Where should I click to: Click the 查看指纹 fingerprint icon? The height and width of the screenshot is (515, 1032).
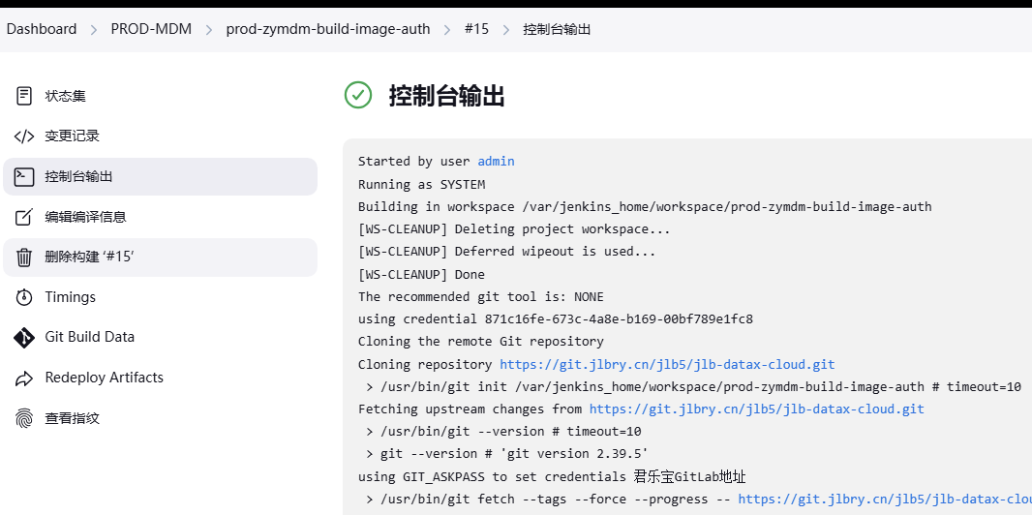click(x=24, y=418)
